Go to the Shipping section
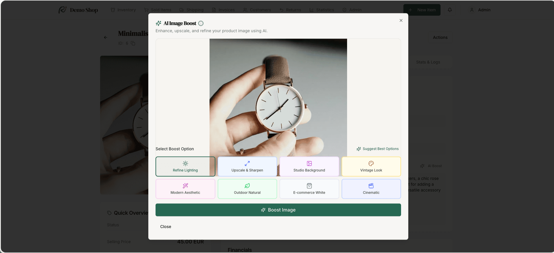Image resolution: width=554 pixels, height=253 pixels. pyautogui.click(x=192, y=10)
